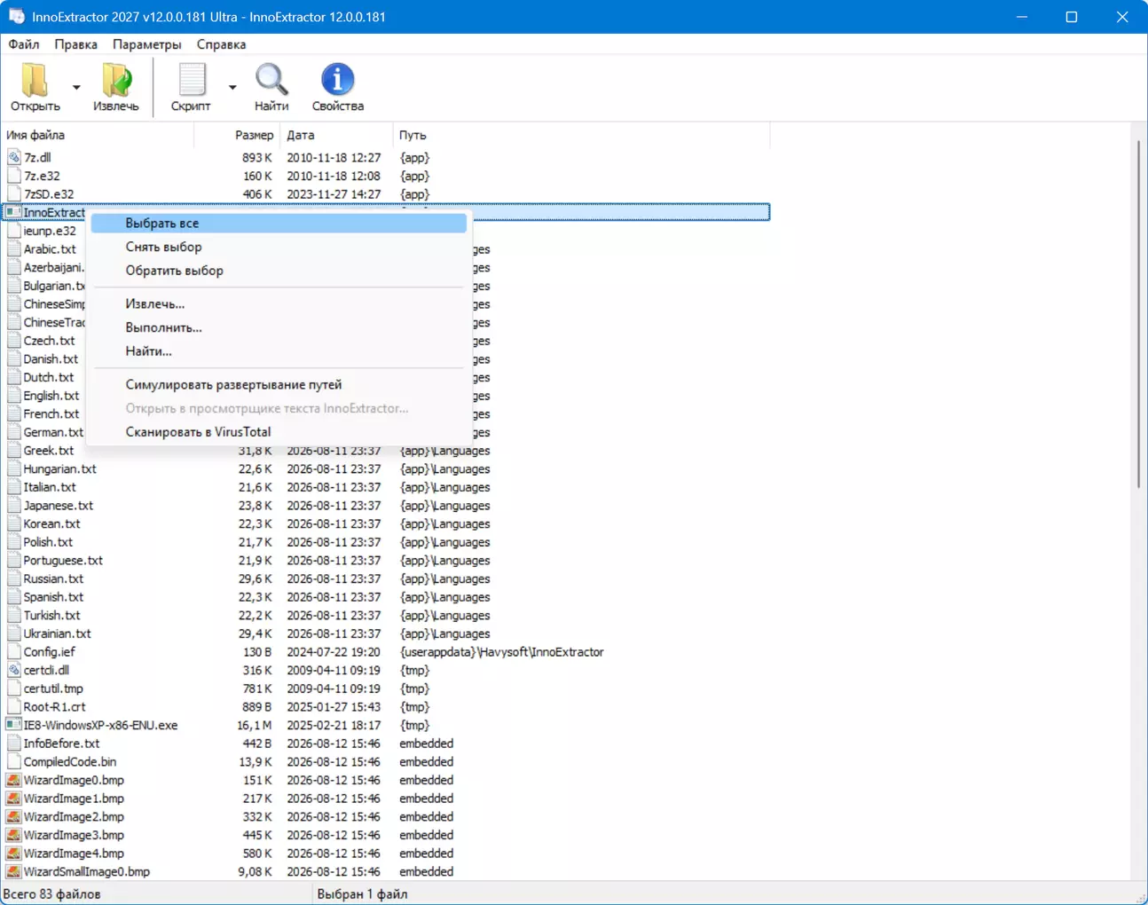Choose Извлечь... in context menu
Image resolution: width=1148 pixels, height=905 pixels.
coord(279,303)
